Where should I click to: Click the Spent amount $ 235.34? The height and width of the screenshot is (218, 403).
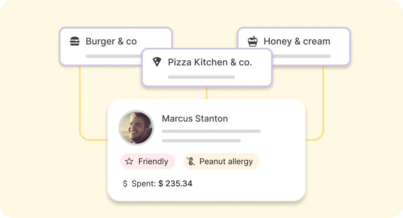(175, 183)
